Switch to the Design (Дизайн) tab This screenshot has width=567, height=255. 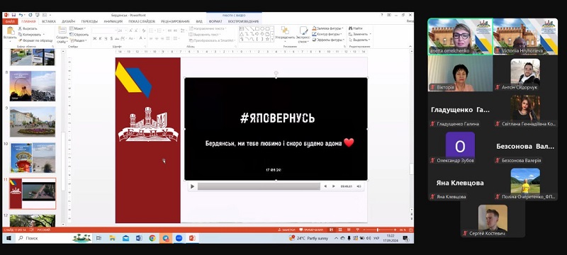pyautogui.click(x=68, y=22)
